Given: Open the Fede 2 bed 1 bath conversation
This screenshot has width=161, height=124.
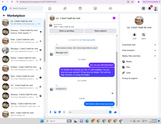Looking at the screenshot, I should point(22,41).
